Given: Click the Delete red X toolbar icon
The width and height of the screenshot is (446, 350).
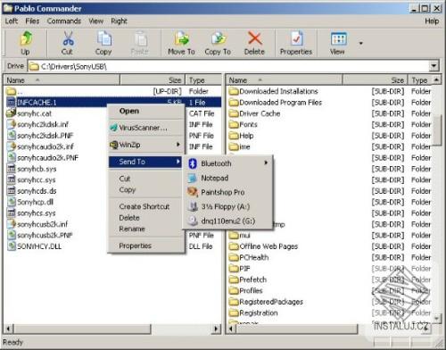Looking at the screenshot, I should pos(255,38).
